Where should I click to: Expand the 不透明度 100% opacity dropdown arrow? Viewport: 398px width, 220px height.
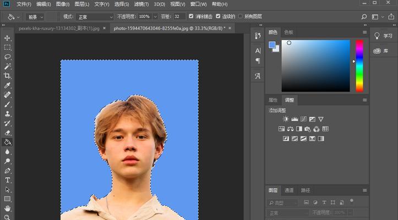coord(155,16)
